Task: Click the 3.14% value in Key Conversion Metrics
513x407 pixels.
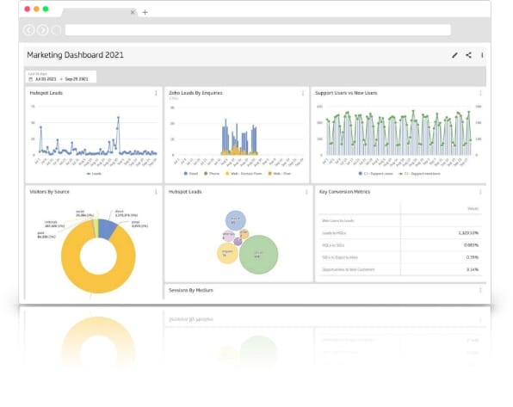Action: [473, 269]
